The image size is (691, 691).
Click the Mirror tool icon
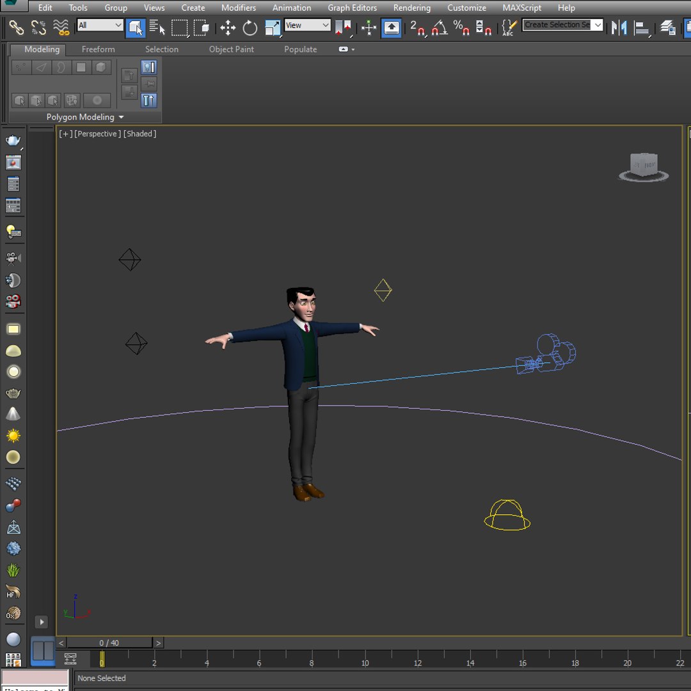tap(619, 28)
